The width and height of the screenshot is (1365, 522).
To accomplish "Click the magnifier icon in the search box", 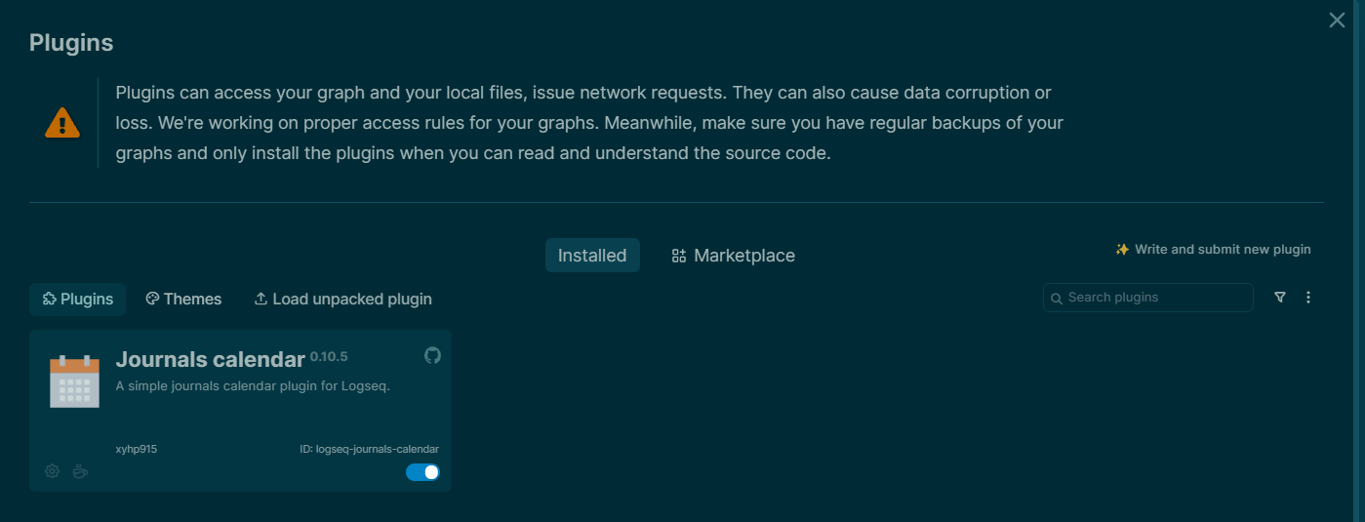I will tap(1057, 299).
